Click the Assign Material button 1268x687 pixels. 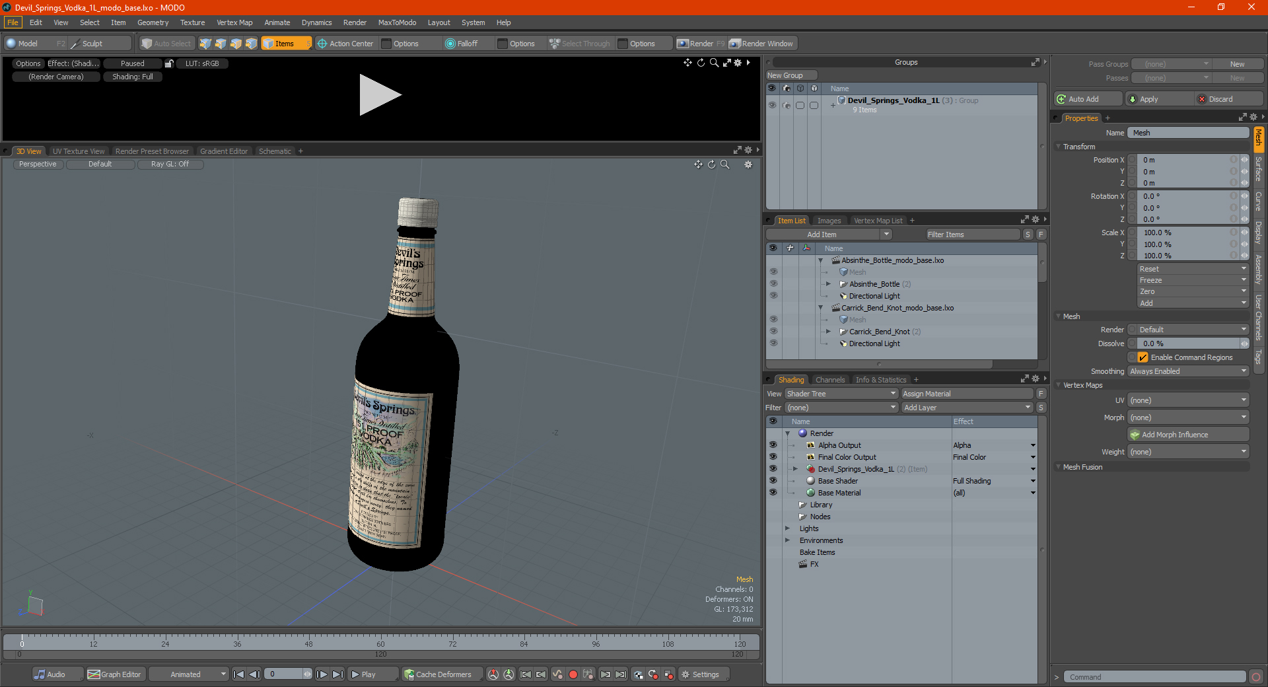(x=967, y=394)
